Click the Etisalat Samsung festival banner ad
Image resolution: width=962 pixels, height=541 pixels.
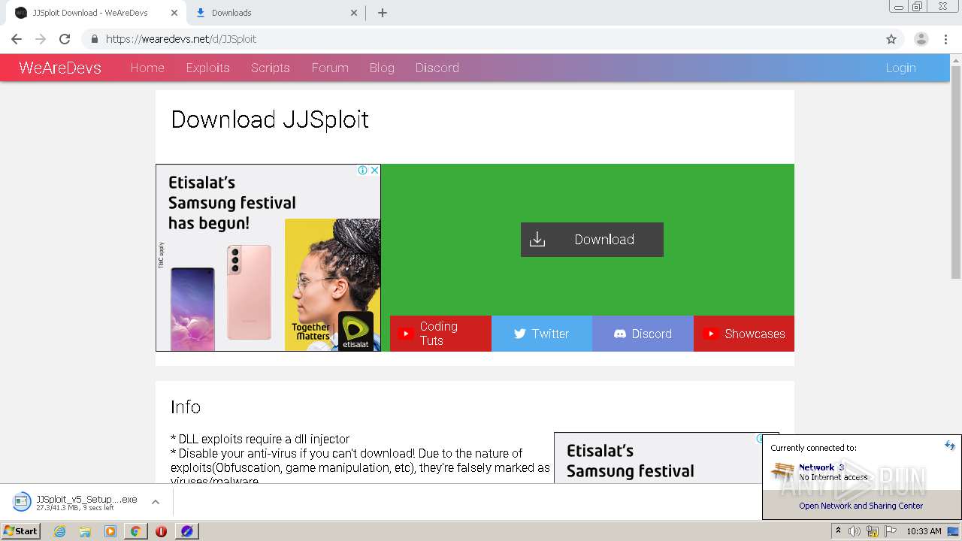(268, 258)
